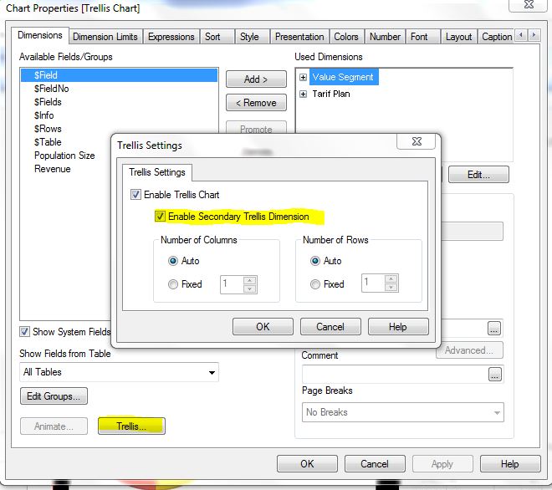
Task: Expand the Value Segment dimension
Action: pyautogui.click(x=303, y=77)
